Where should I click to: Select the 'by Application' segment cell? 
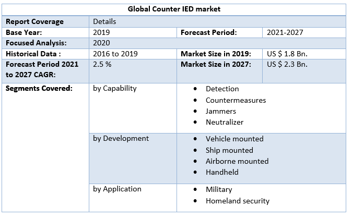[117, 189]
